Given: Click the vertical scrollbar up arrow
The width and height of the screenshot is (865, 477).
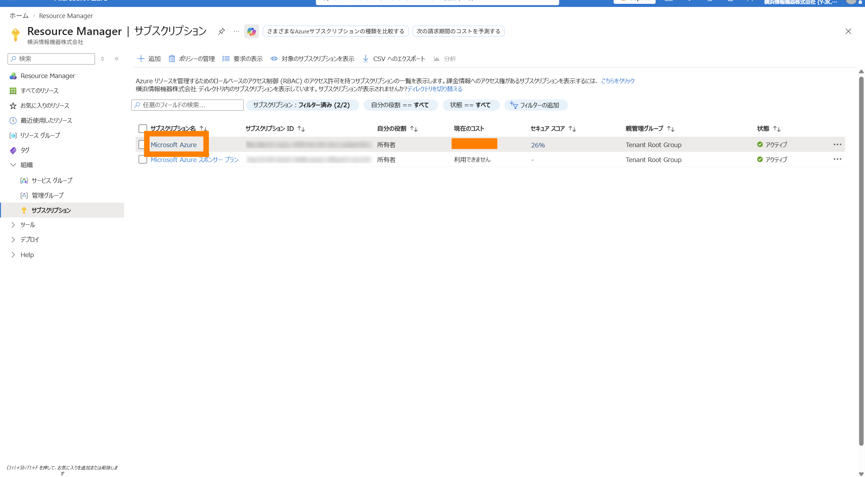Looking at the screenshot, I should 861,71.
